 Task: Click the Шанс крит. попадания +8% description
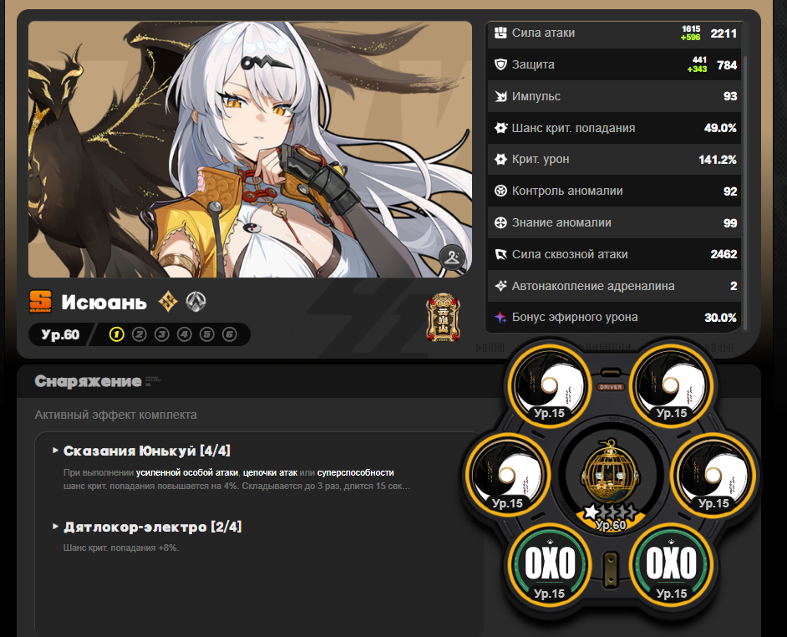pos(121,548)
